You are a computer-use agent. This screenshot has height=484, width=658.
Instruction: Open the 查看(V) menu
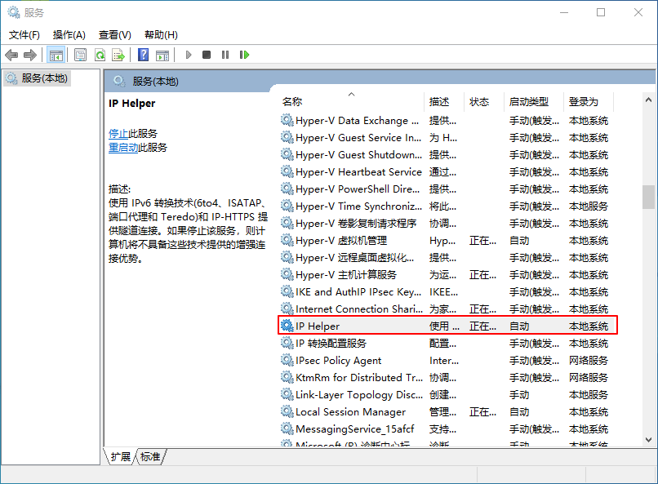[x=113, y=34]
